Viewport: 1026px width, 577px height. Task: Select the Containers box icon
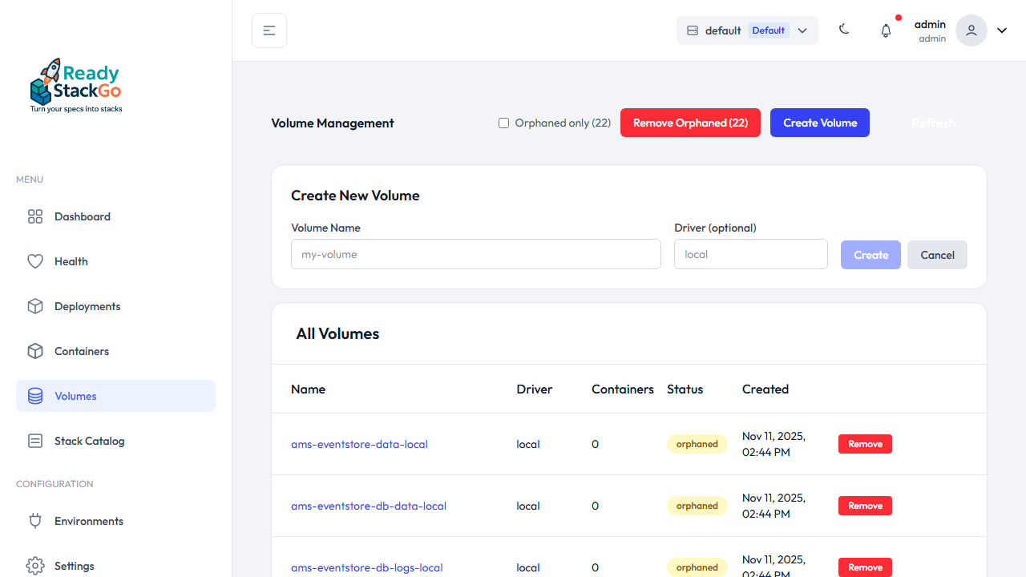click(x=34, y=350)
